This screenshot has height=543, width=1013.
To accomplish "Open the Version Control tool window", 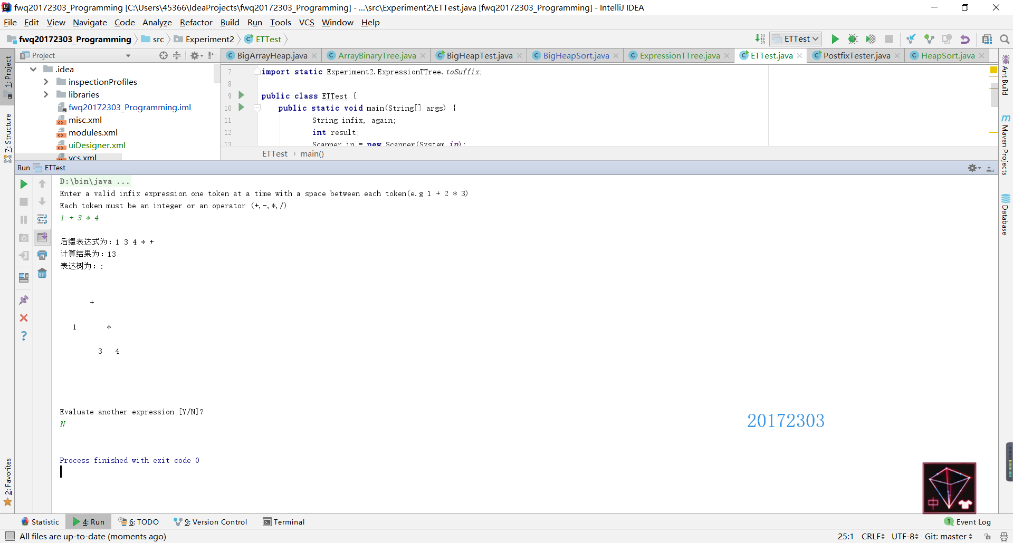I will point(211,522).
